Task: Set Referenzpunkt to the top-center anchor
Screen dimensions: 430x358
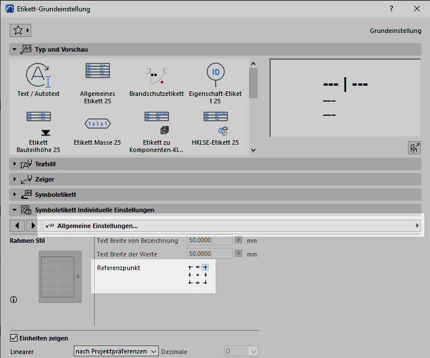Action: pos(198,267)
